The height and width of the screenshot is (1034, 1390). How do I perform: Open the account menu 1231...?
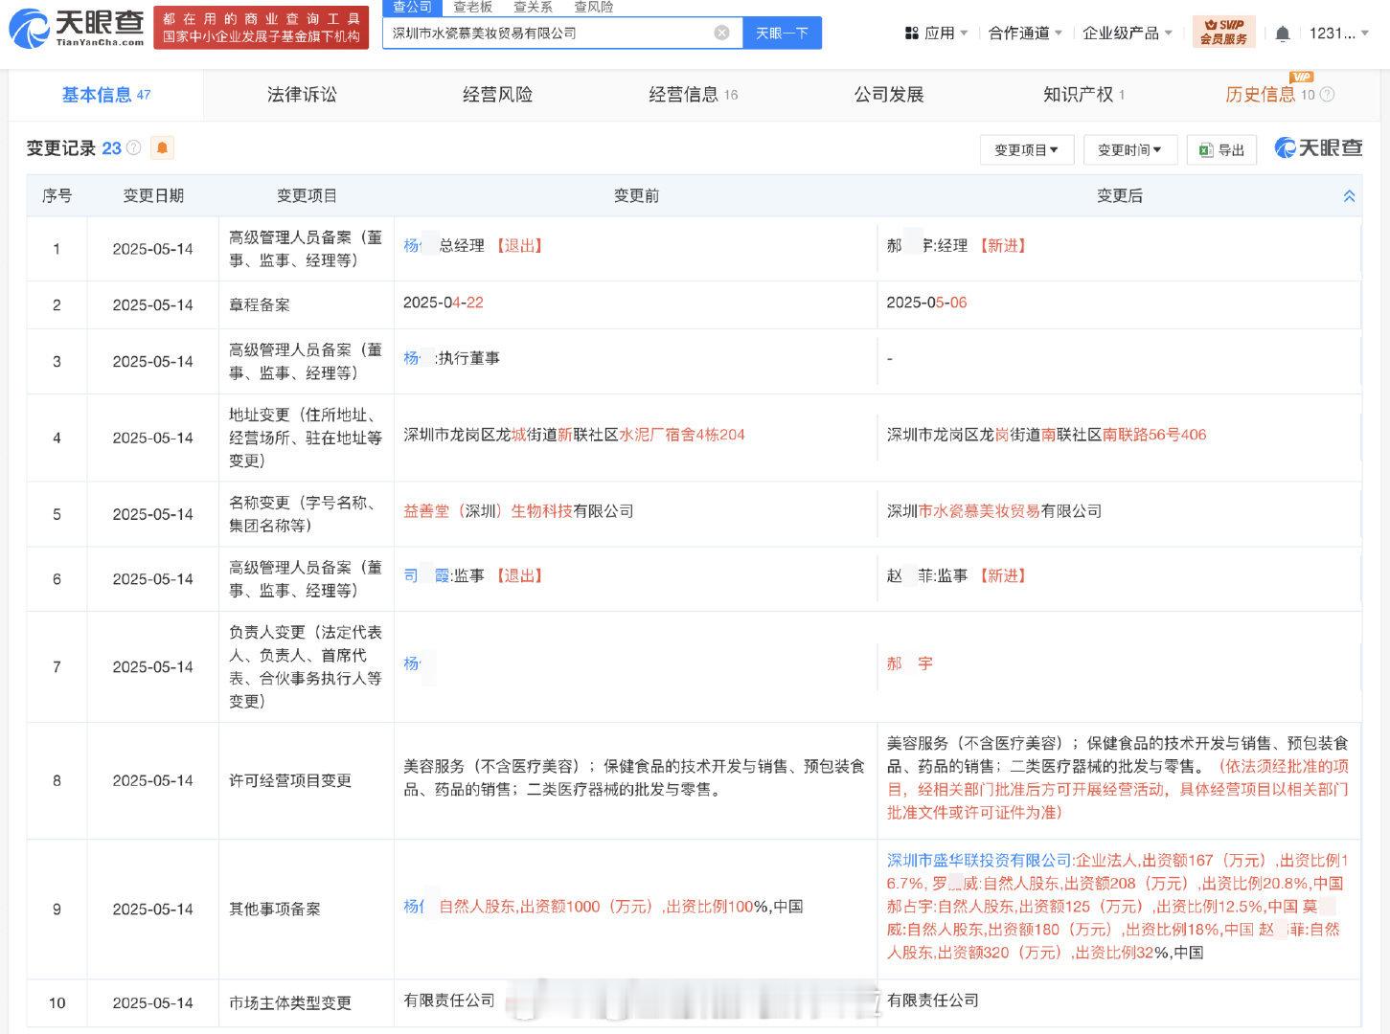[x=1339, y=34]
